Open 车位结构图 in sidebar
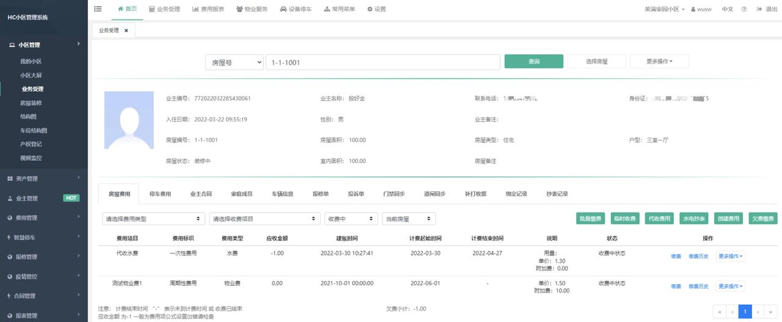Viewport: 782px width, 322px height. (34, 131)
